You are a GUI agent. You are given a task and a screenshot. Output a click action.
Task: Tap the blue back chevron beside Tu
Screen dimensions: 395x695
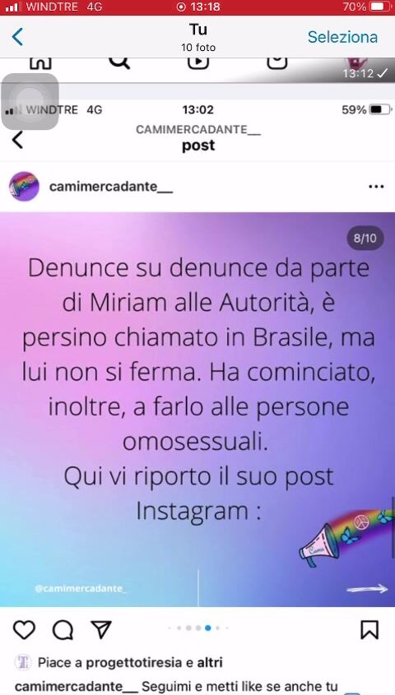[x=17, y=37]
